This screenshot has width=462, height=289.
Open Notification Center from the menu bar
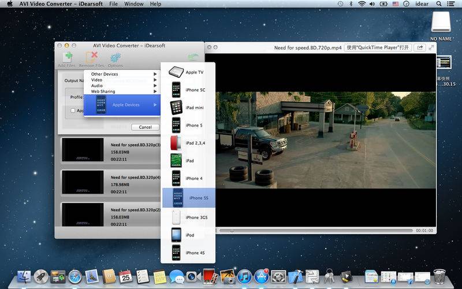pyautogui.click(x=450, y=4)
